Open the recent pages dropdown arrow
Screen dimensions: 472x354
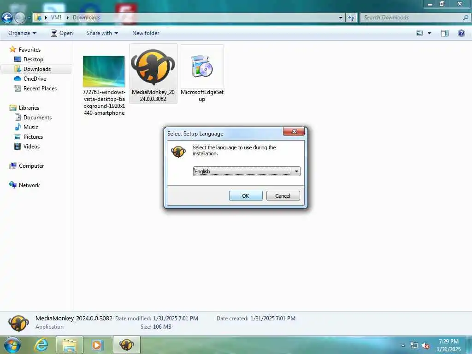(29, 18)
